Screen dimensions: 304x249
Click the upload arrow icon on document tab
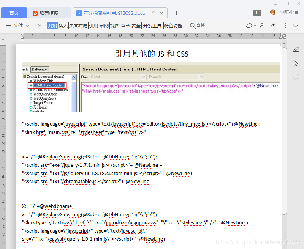(154, 13)
